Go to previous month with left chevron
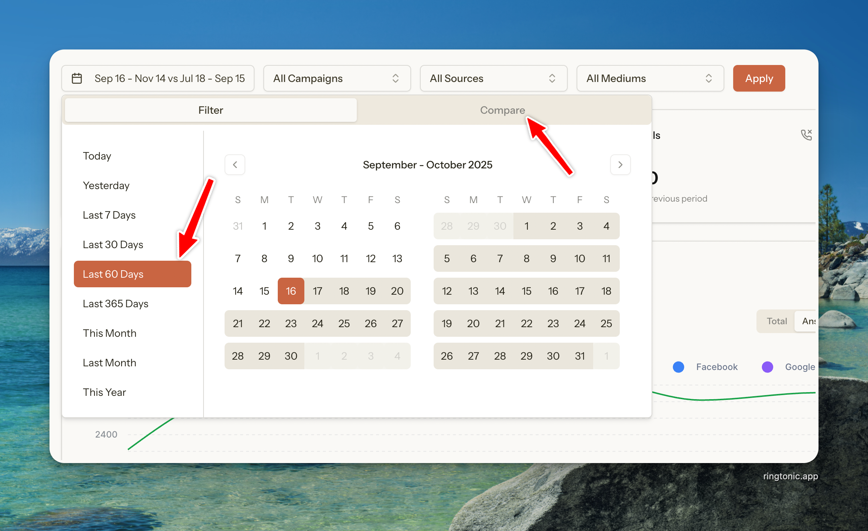Viewport: 868px width, 531px height. 235,165
